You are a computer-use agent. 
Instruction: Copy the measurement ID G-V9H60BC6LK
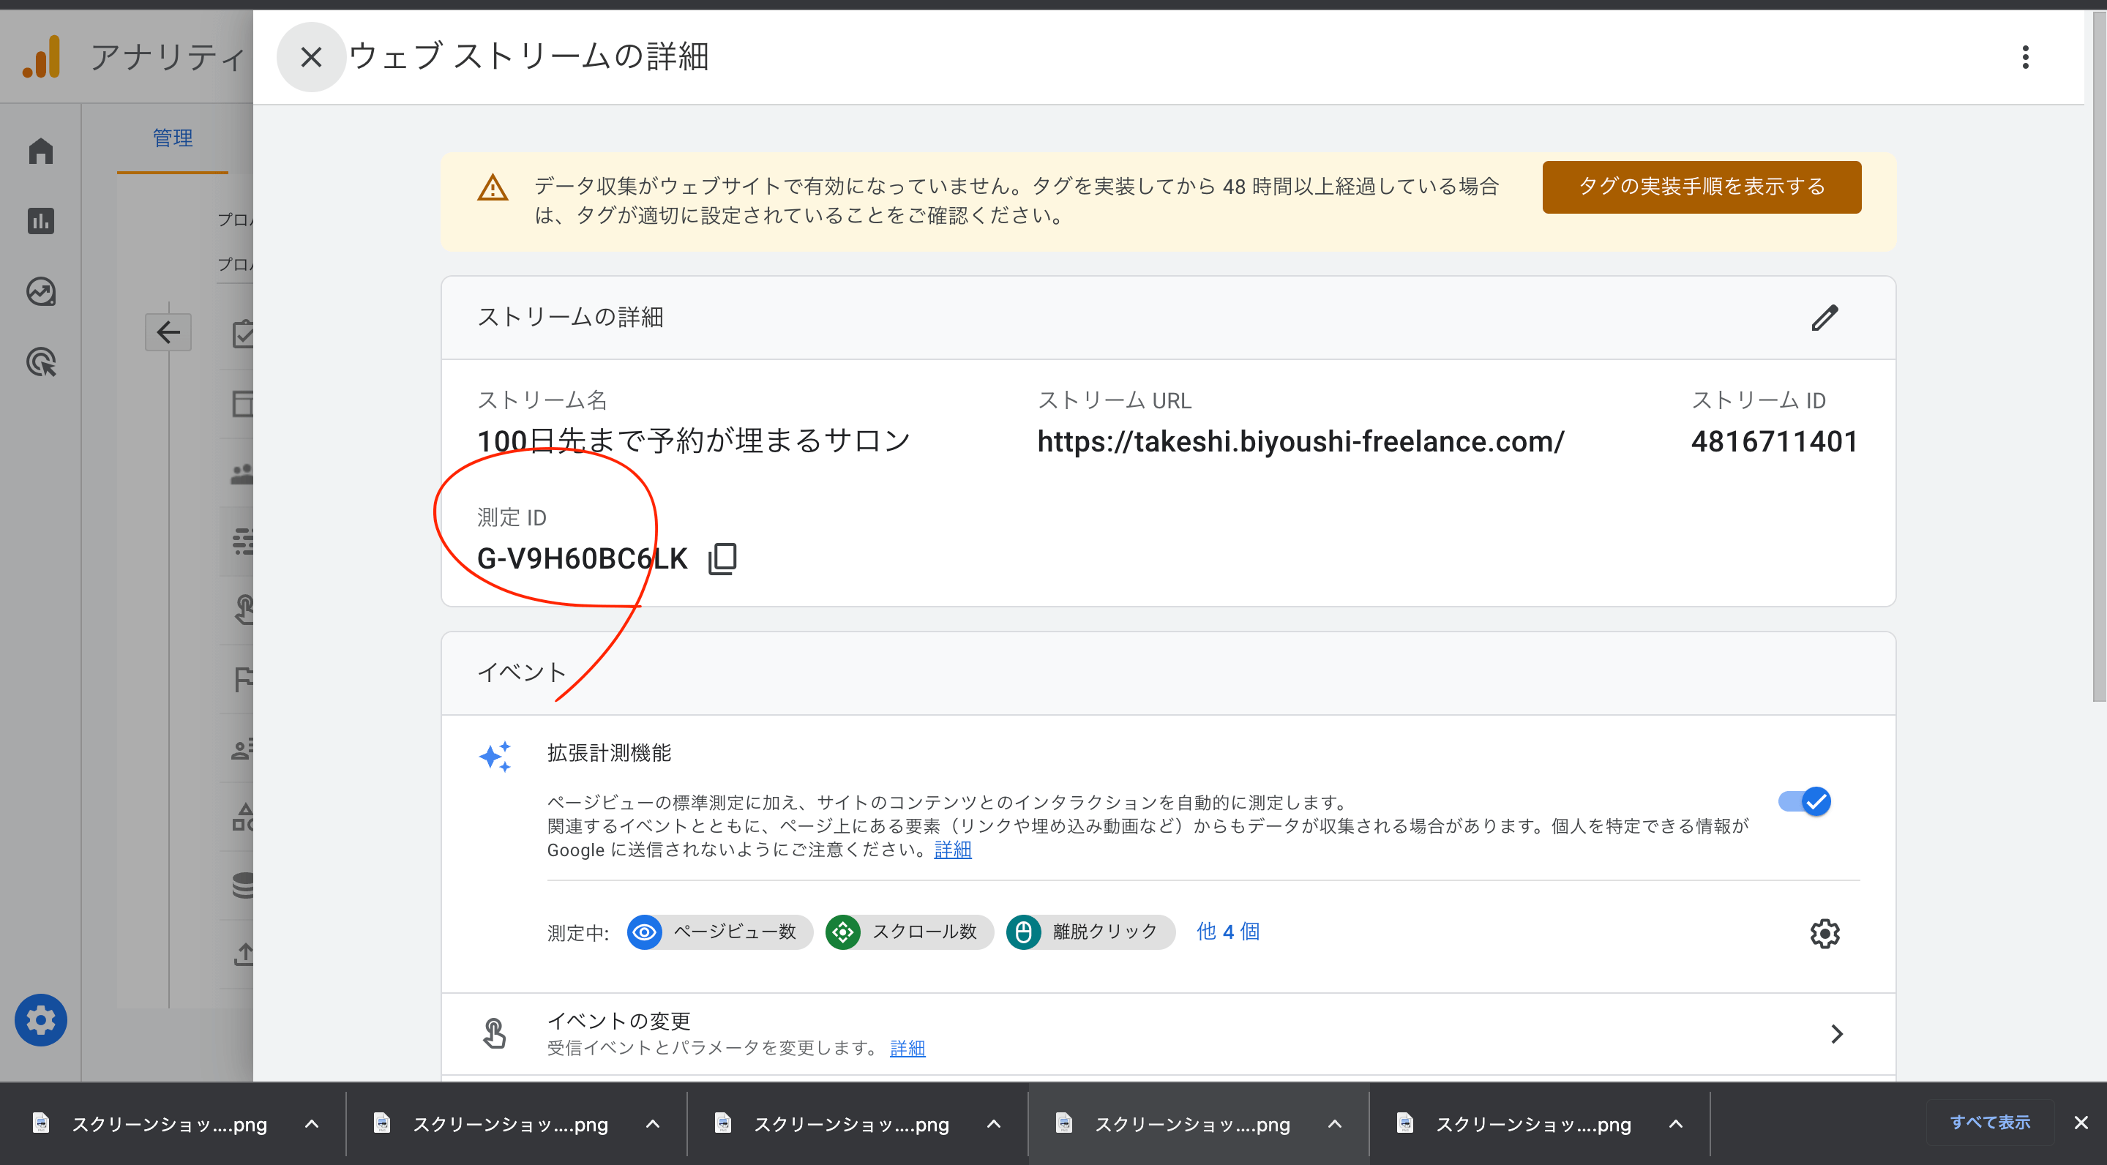click(722, 559)
